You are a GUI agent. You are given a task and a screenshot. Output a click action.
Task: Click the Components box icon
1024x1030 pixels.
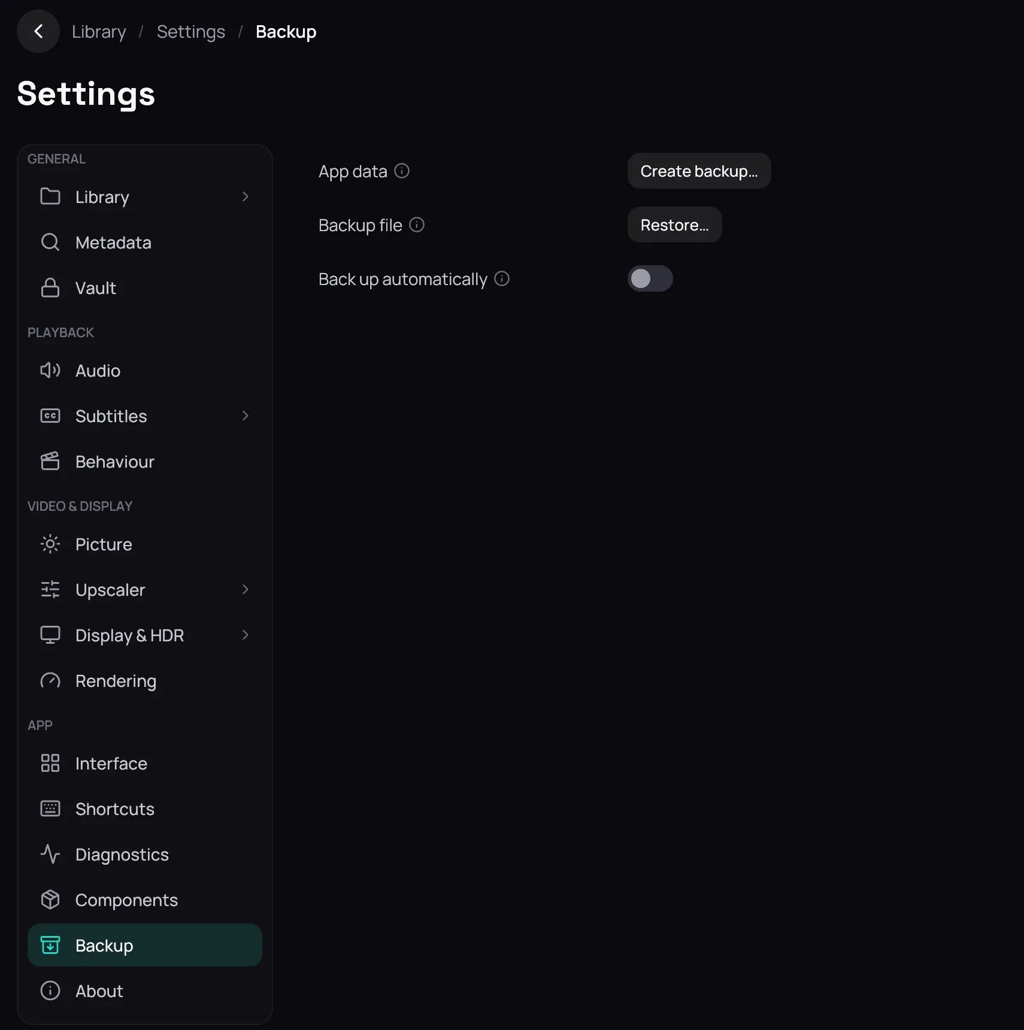(50, 899)
